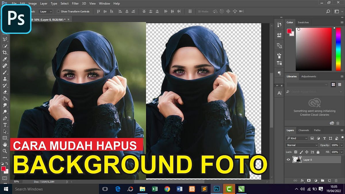The width and height of the screenshot is (345, 194).
Task: Switch to the Swatches tab
Action: [x=303, y=22]
